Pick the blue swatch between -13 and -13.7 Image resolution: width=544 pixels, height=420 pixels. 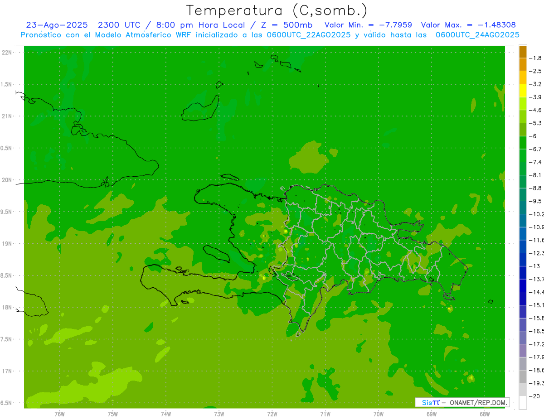523,273
